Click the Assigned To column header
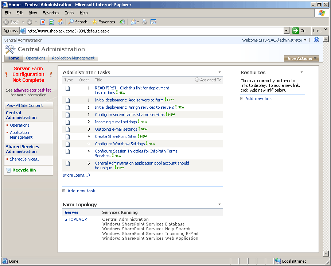This screenshot has width=331, height=266. pos(211,80)
